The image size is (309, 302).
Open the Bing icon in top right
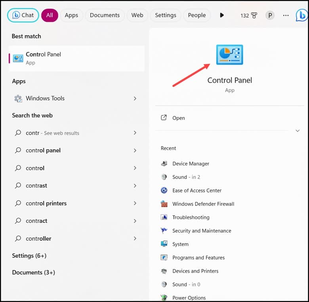pos(301,15)
